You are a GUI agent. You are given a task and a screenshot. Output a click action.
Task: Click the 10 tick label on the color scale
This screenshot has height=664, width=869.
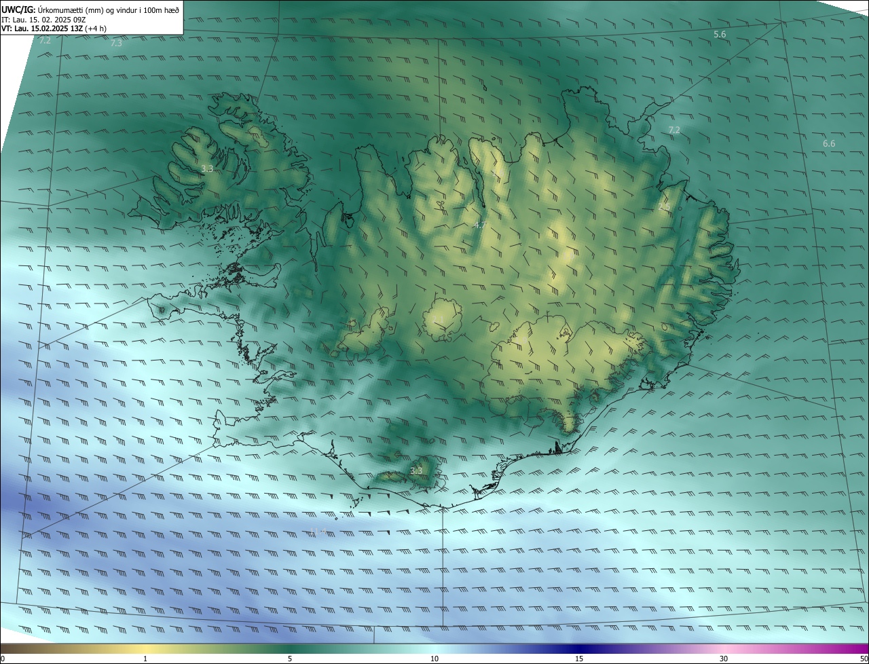click(x=434, y=659)
